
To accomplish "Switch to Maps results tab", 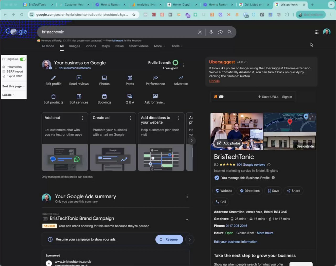I will [x=106, y=46].
